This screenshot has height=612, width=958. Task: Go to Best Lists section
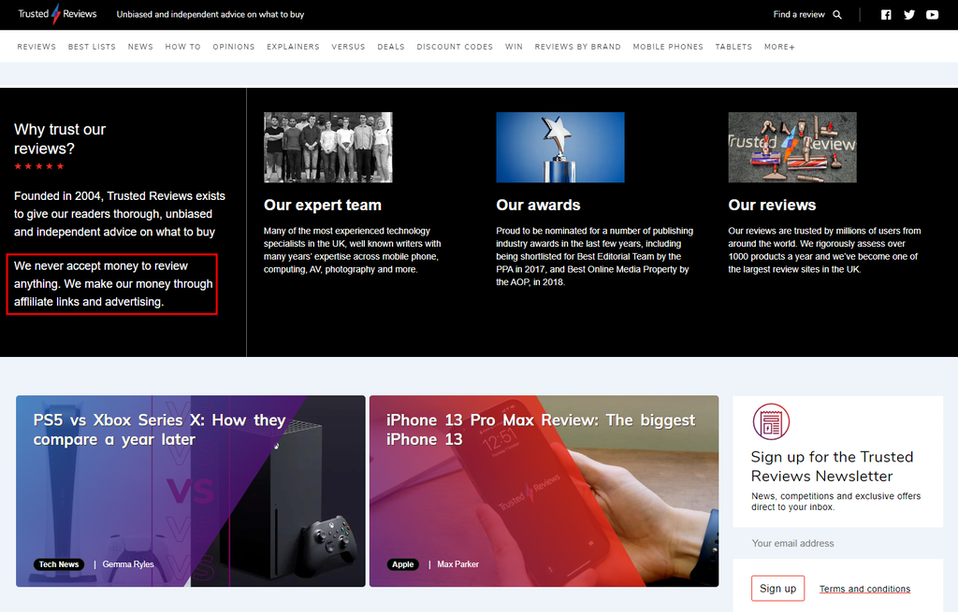point(92,47)
